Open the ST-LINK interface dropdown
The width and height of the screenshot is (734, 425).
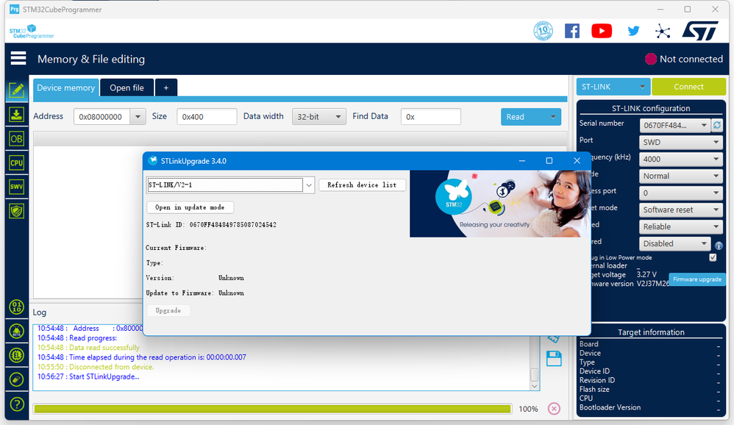coord(613,87)
